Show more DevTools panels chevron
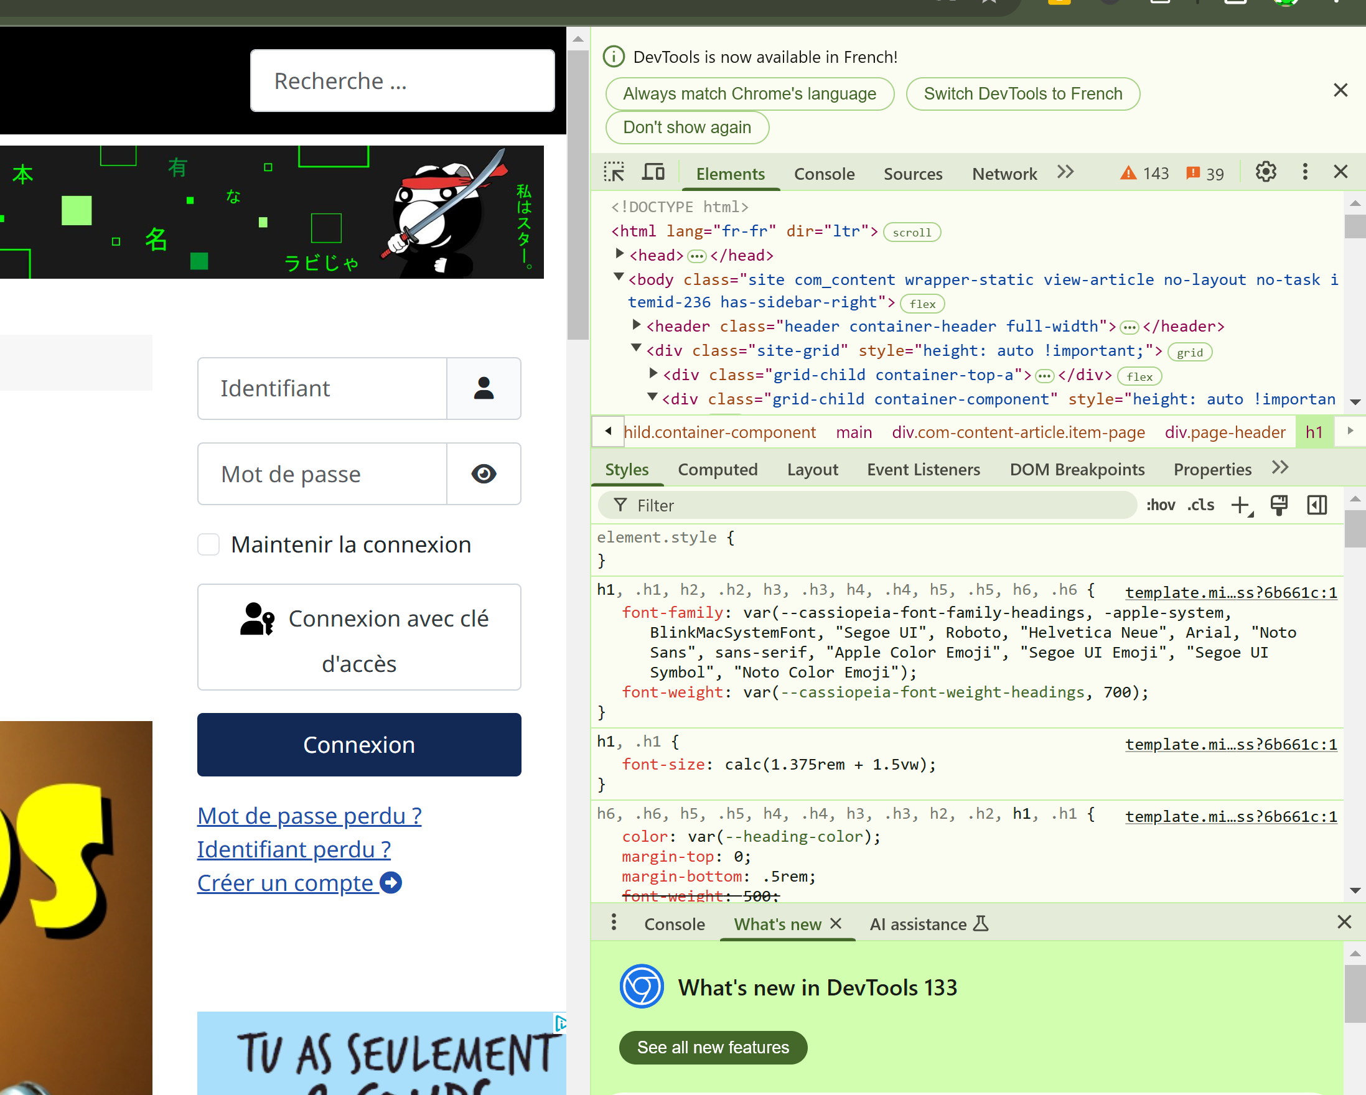This screenshot has width=1366, height=1095. [x=1065, y=172]
